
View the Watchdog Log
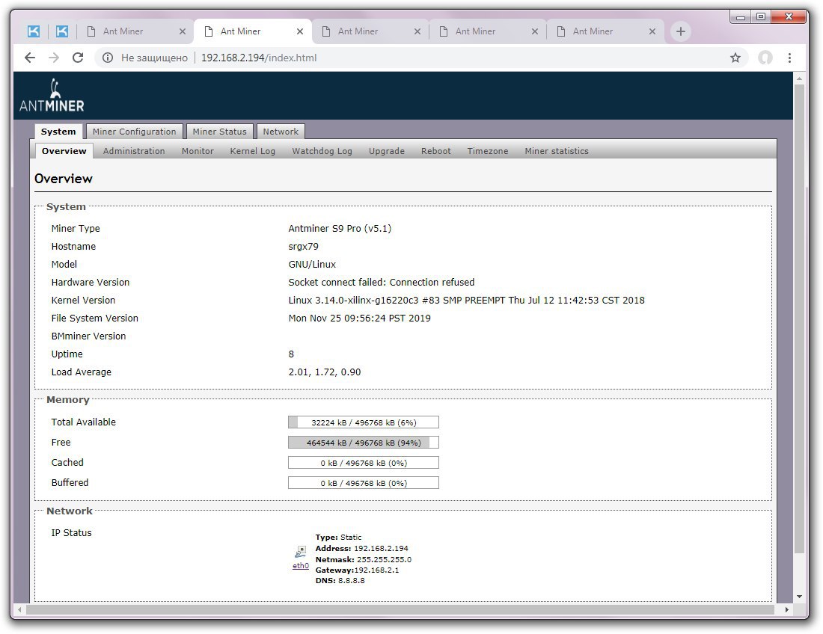(322, 151)
